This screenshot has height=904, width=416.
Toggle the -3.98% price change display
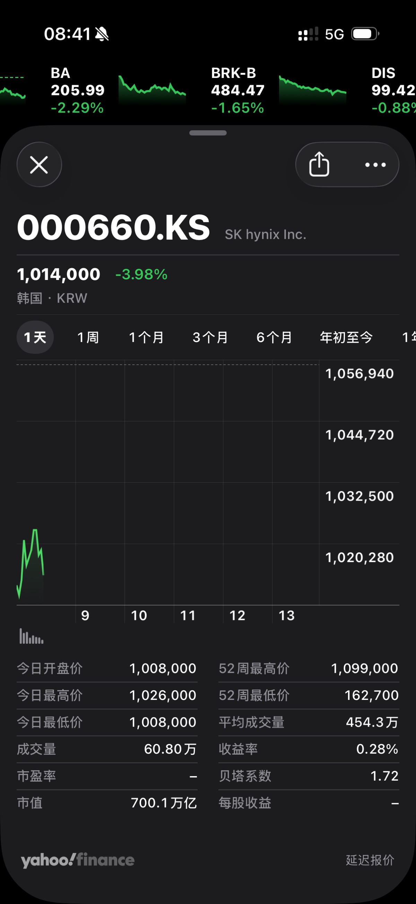pos(141,274)
